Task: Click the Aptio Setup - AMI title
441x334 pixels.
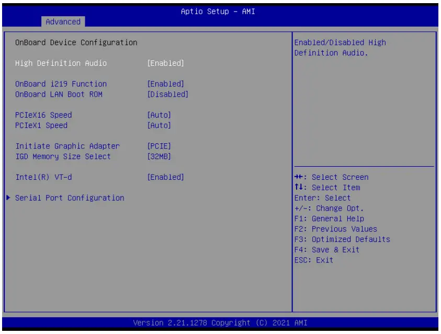Action: (x=218, y=11)
